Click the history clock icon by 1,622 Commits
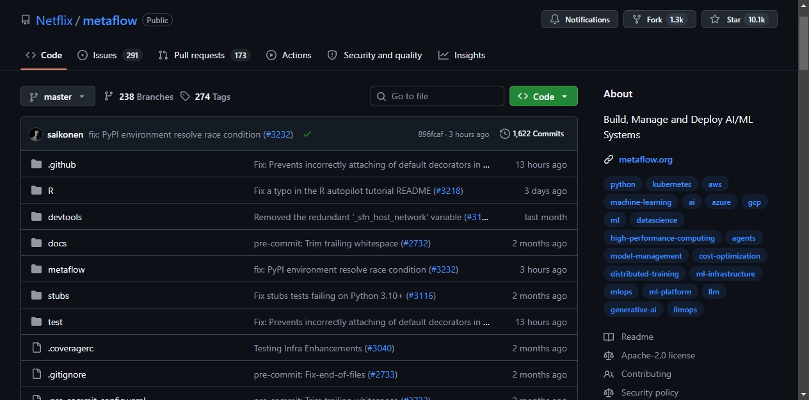809x400 pixels. pos(505,134)
